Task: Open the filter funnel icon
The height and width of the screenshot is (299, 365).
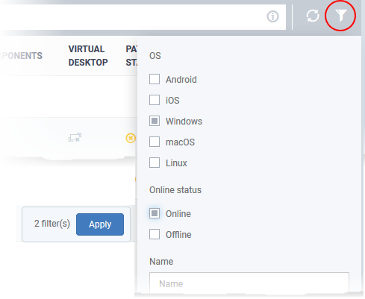Action: tap(340, 16)
